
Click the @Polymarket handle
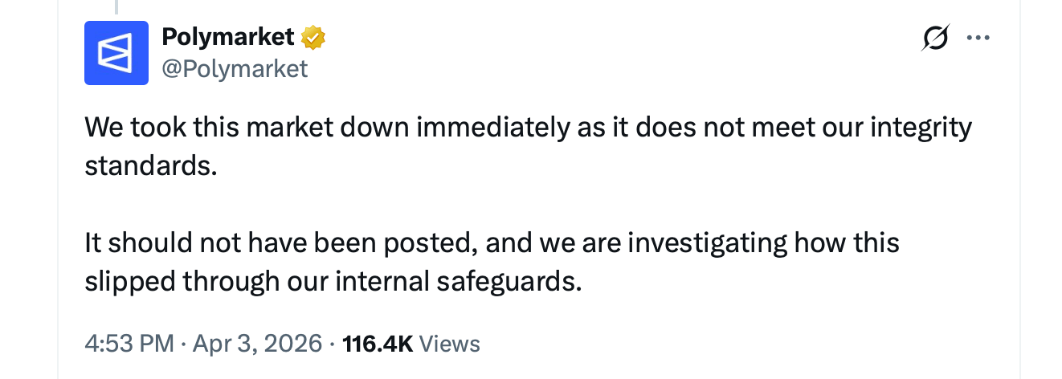coord(235,69)
